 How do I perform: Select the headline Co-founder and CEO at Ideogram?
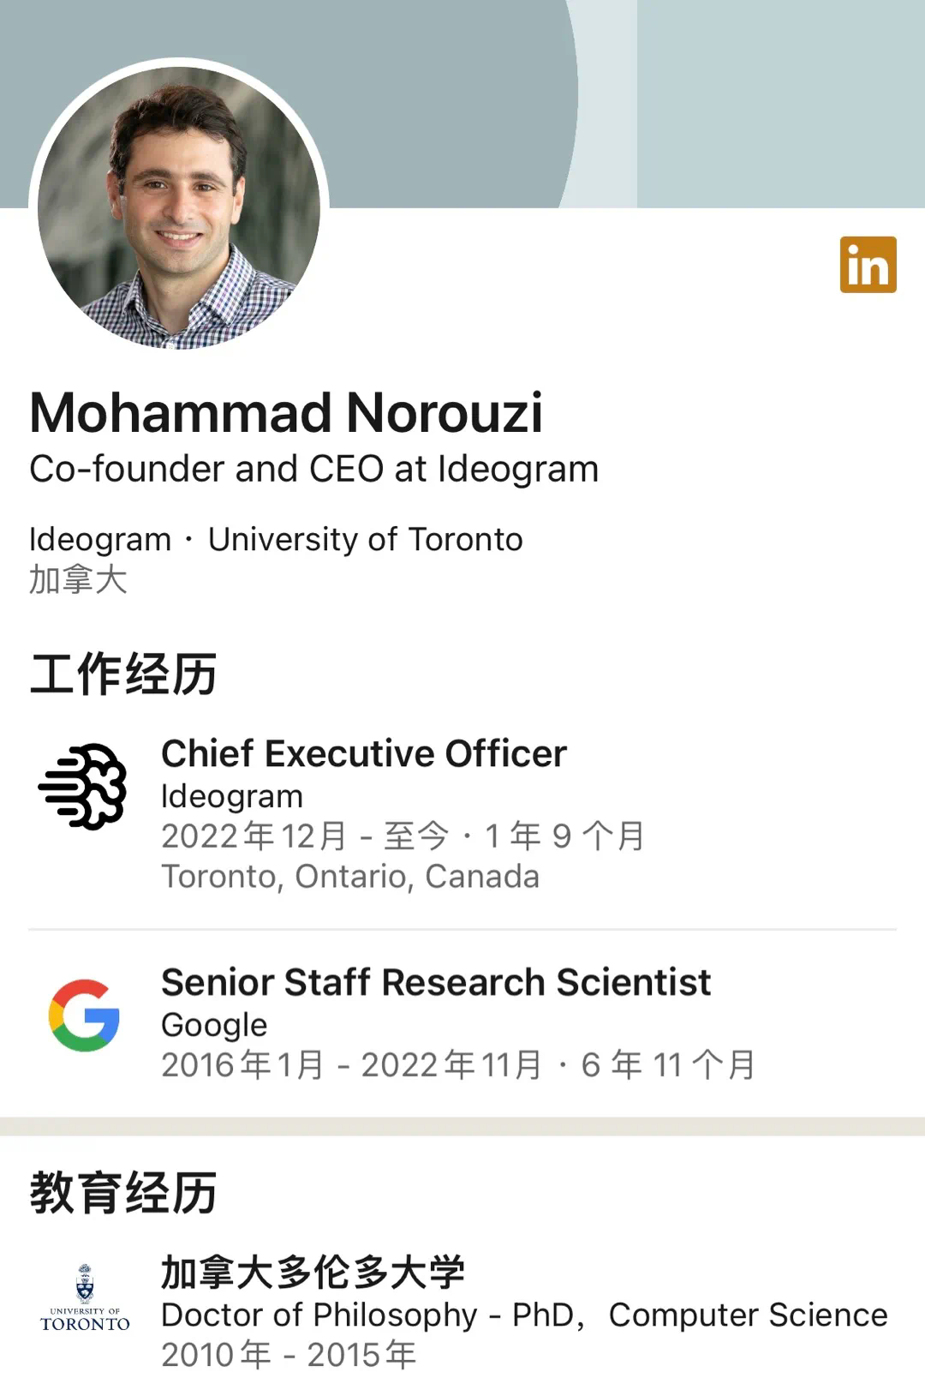pos(313,470)
